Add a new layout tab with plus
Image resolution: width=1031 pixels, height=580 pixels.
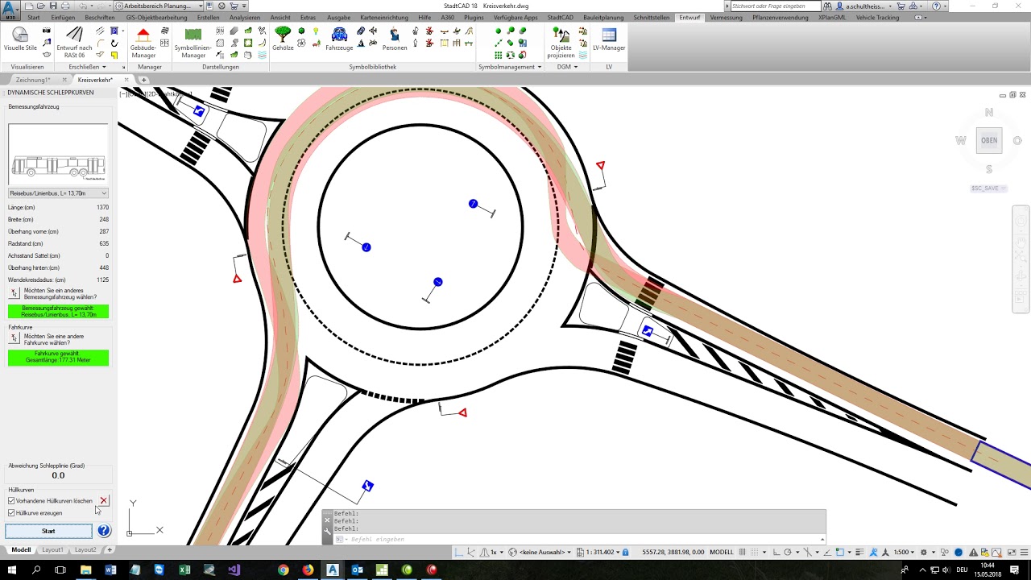[x=110, y=550]
